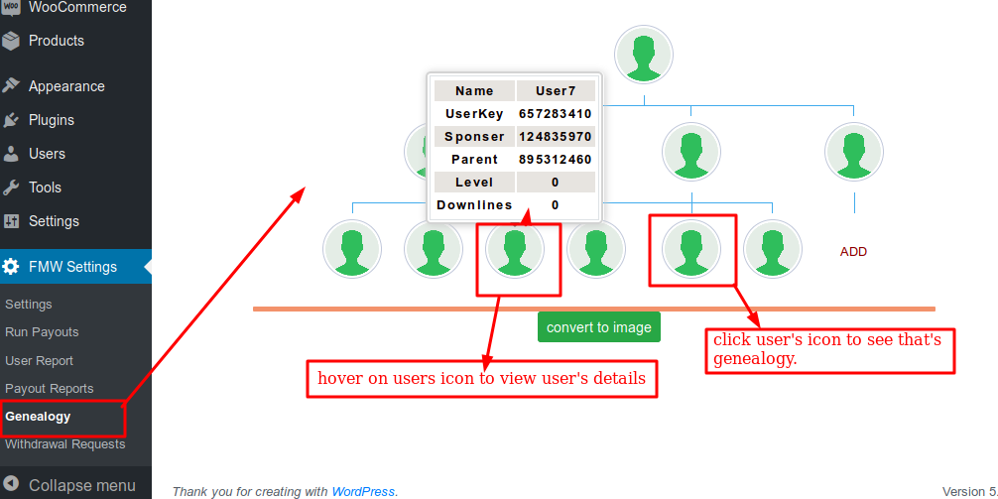Open the Genealogy submenu item
Viewport: 998px width, 499px height.
click(x=38, y=417)
